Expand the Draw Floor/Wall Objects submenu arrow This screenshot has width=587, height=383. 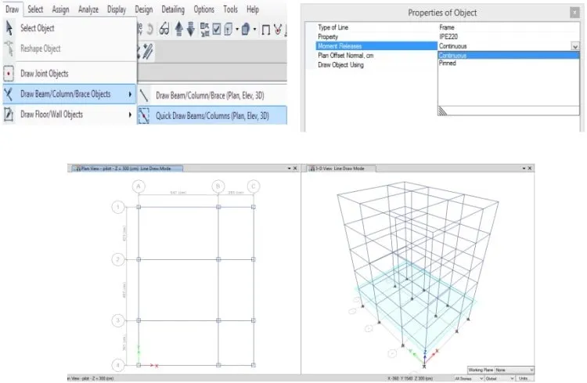click(x=130, y=114)
